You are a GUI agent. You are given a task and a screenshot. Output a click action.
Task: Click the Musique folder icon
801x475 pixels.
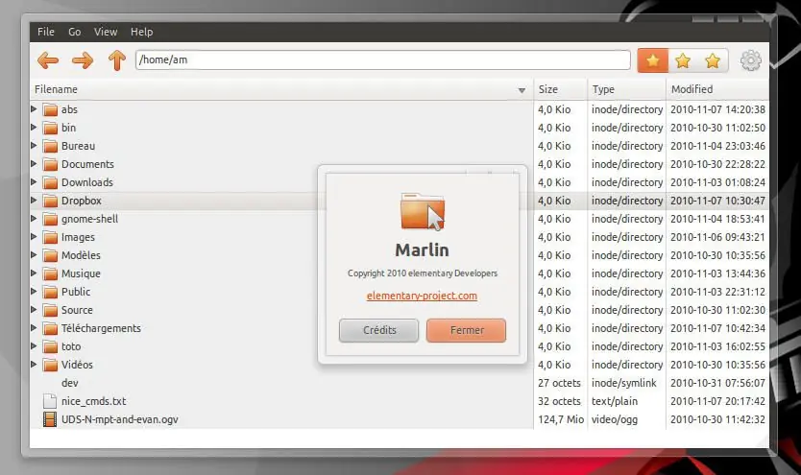(50, 274)
